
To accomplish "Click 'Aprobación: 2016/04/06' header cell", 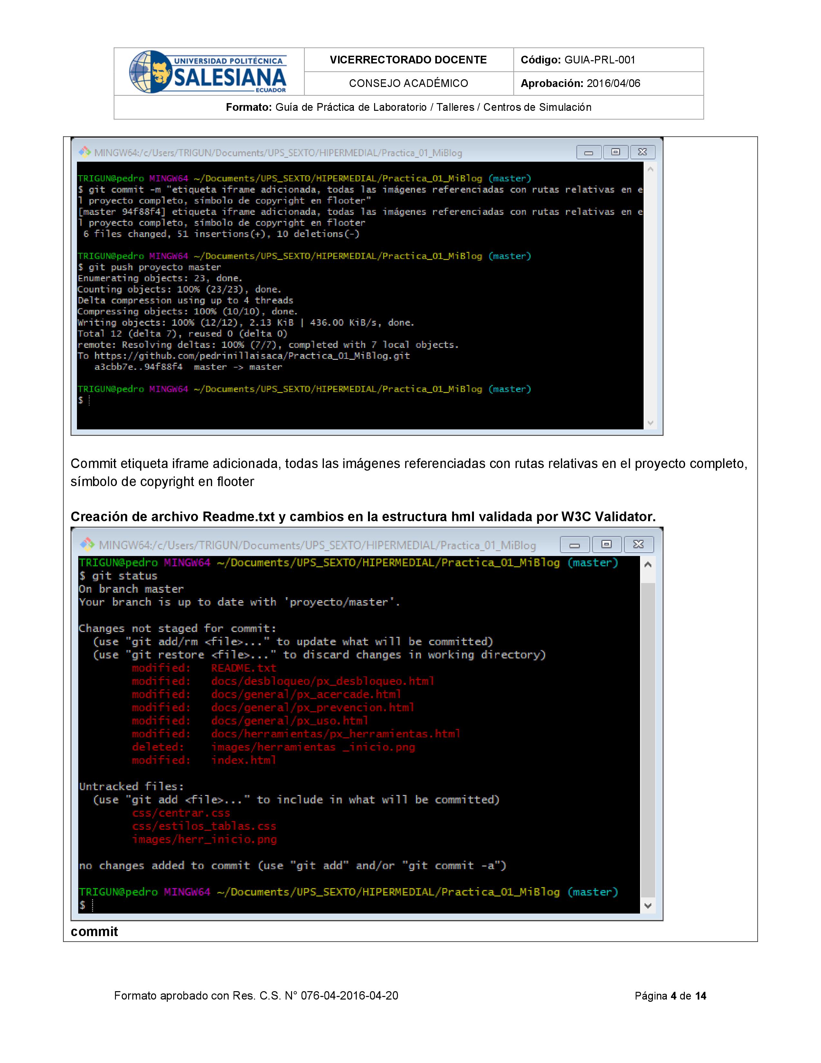I will [609, 83].
